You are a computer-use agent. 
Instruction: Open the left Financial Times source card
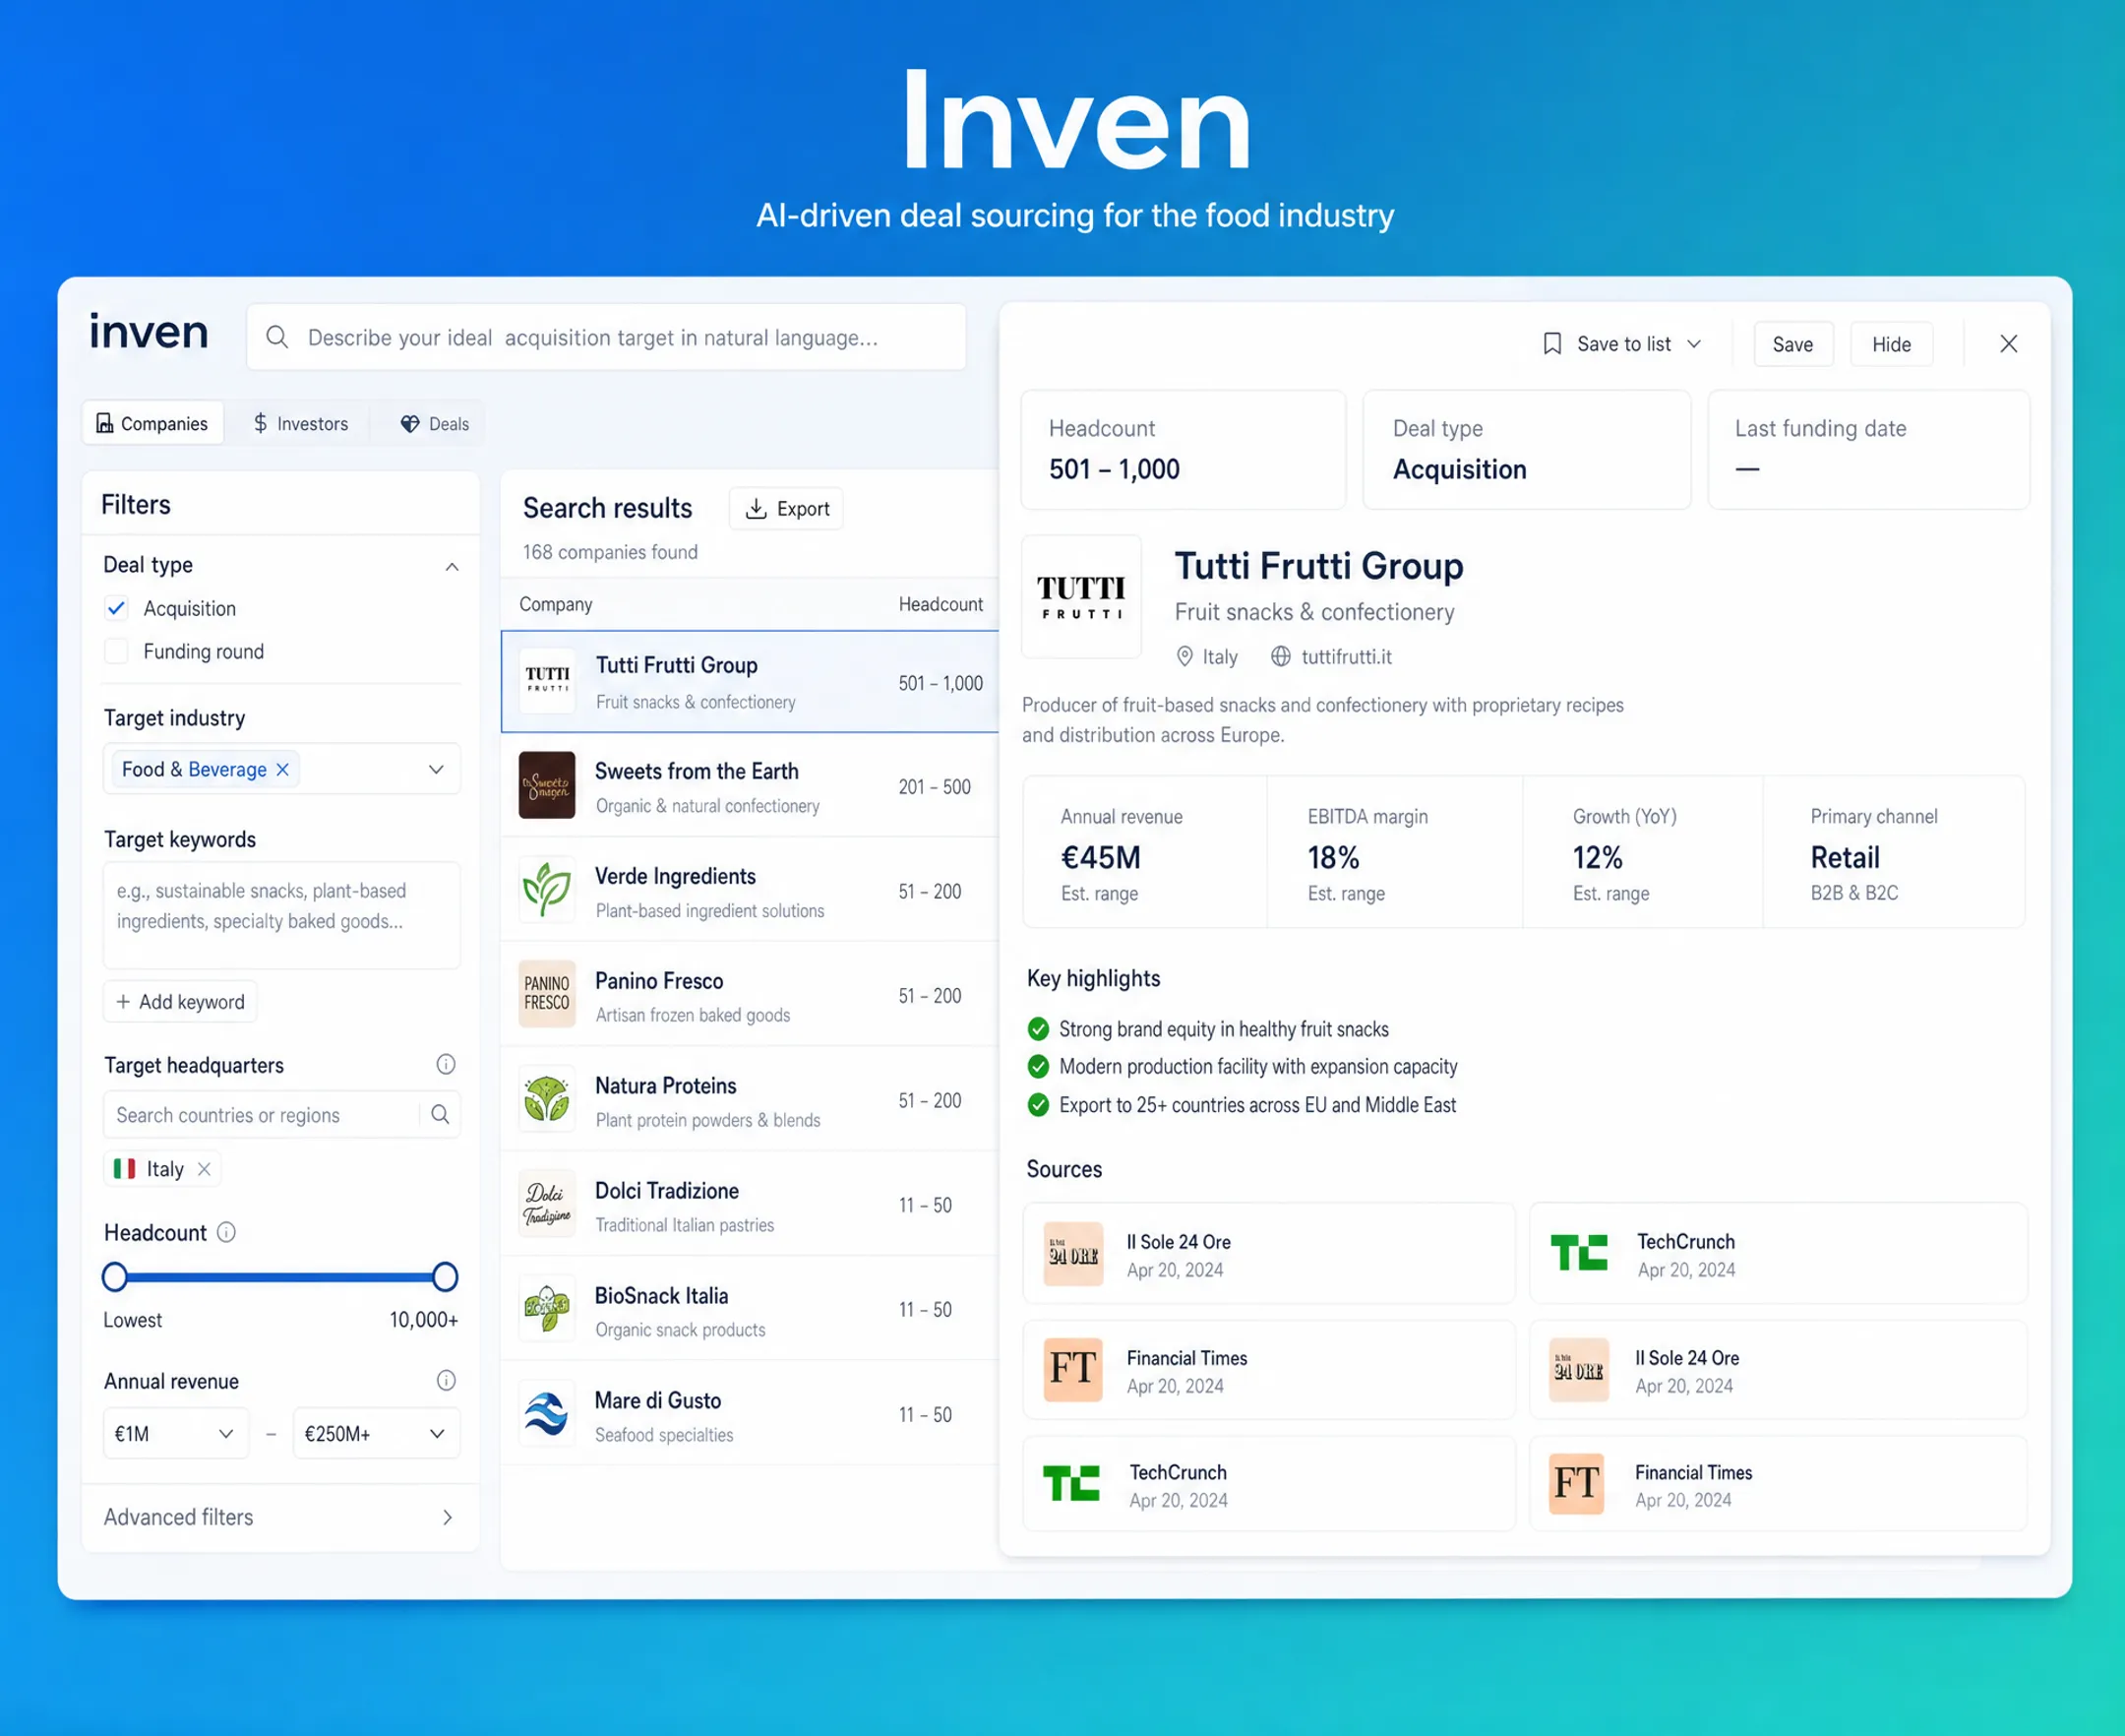[1268, 1369]
